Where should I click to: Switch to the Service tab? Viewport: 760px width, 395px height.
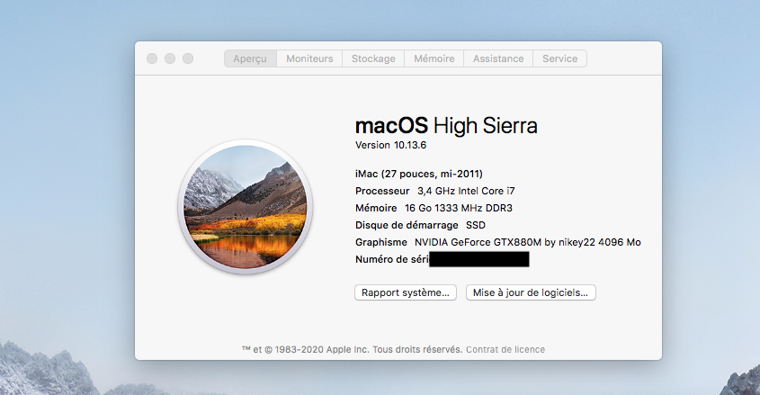click(559, 58)
